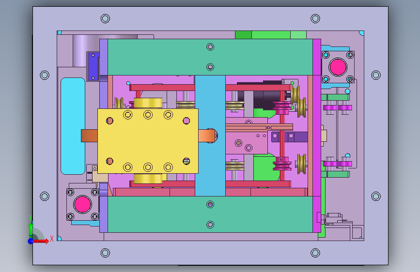Click the small beige block on the right side
This screenshot has height=272, width=420.
tap(324, 136)
